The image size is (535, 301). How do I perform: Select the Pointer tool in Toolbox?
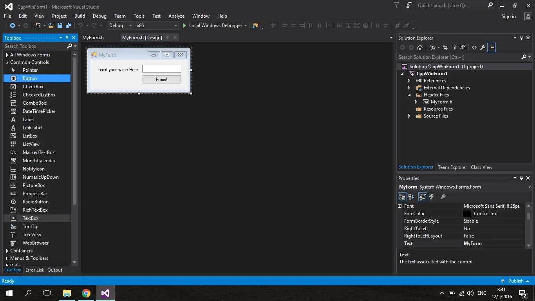click(x=37, y=70)
